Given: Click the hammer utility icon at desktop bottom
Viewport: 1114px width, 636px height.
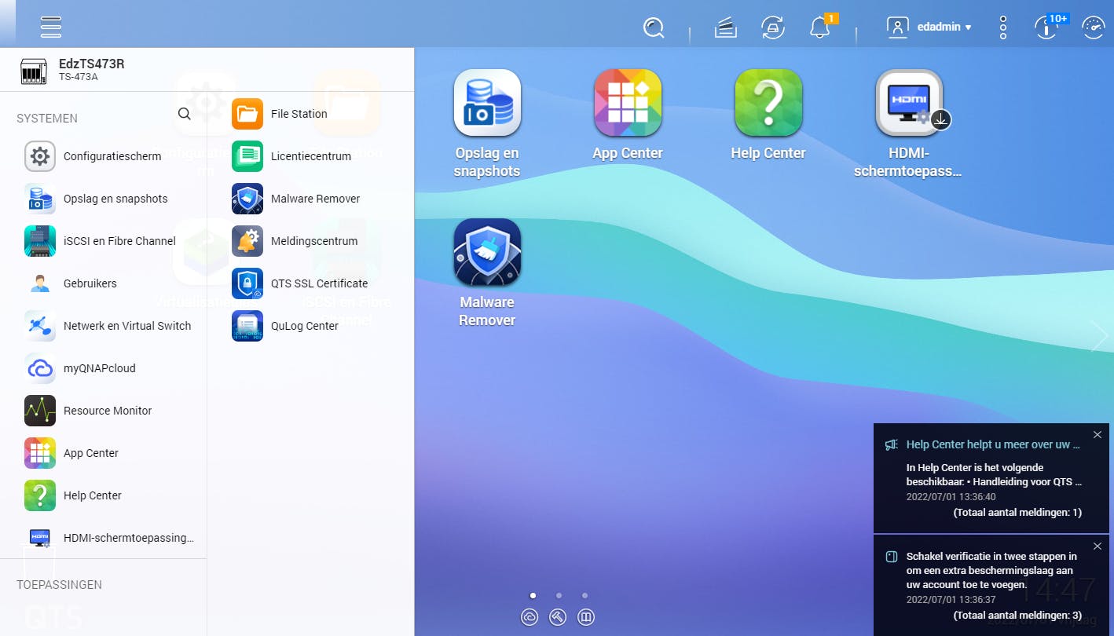Looking at the screenshot, I should click(558, 617).
